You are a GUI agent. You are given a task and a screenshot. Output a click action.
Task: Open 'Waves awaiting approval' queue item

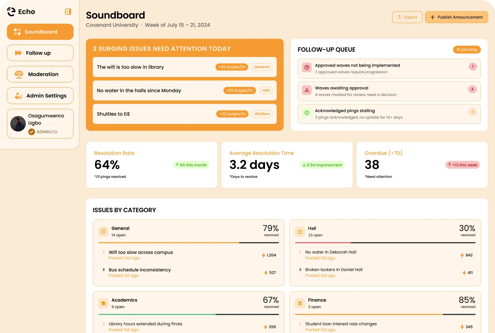point(389,91)
